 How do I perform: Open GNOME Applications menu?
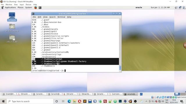10,8
